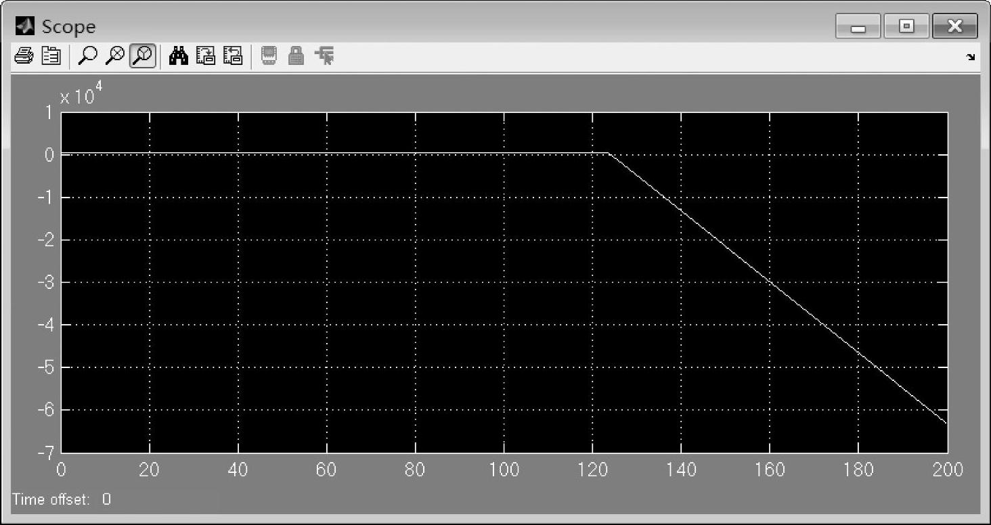Toggle the Zoom Y-axis tool
This screenshot has width=991, height=525.
click(x=143, y=56)
